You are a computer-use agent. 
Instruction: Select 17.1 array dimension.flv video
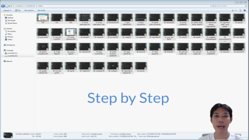tap(71, 34)
